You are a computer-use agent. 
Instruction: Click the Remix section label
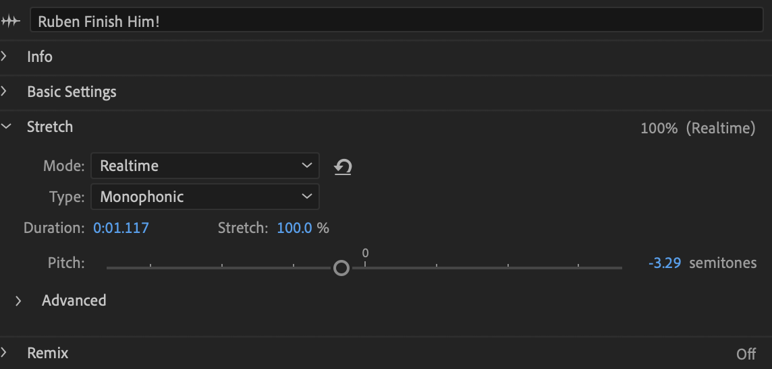[x=48, y=353]
